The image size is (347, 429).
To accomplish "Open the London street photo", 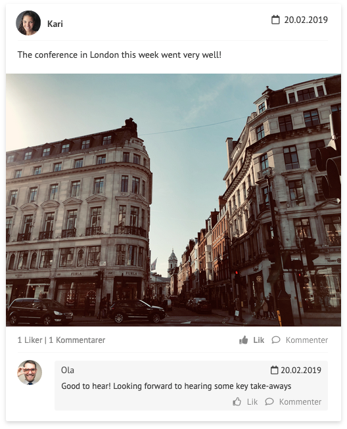I will tap(173, 200).
